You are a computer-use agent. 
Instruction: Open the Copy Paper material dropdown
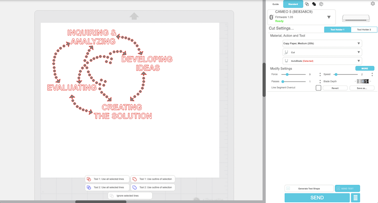[322, 43]
